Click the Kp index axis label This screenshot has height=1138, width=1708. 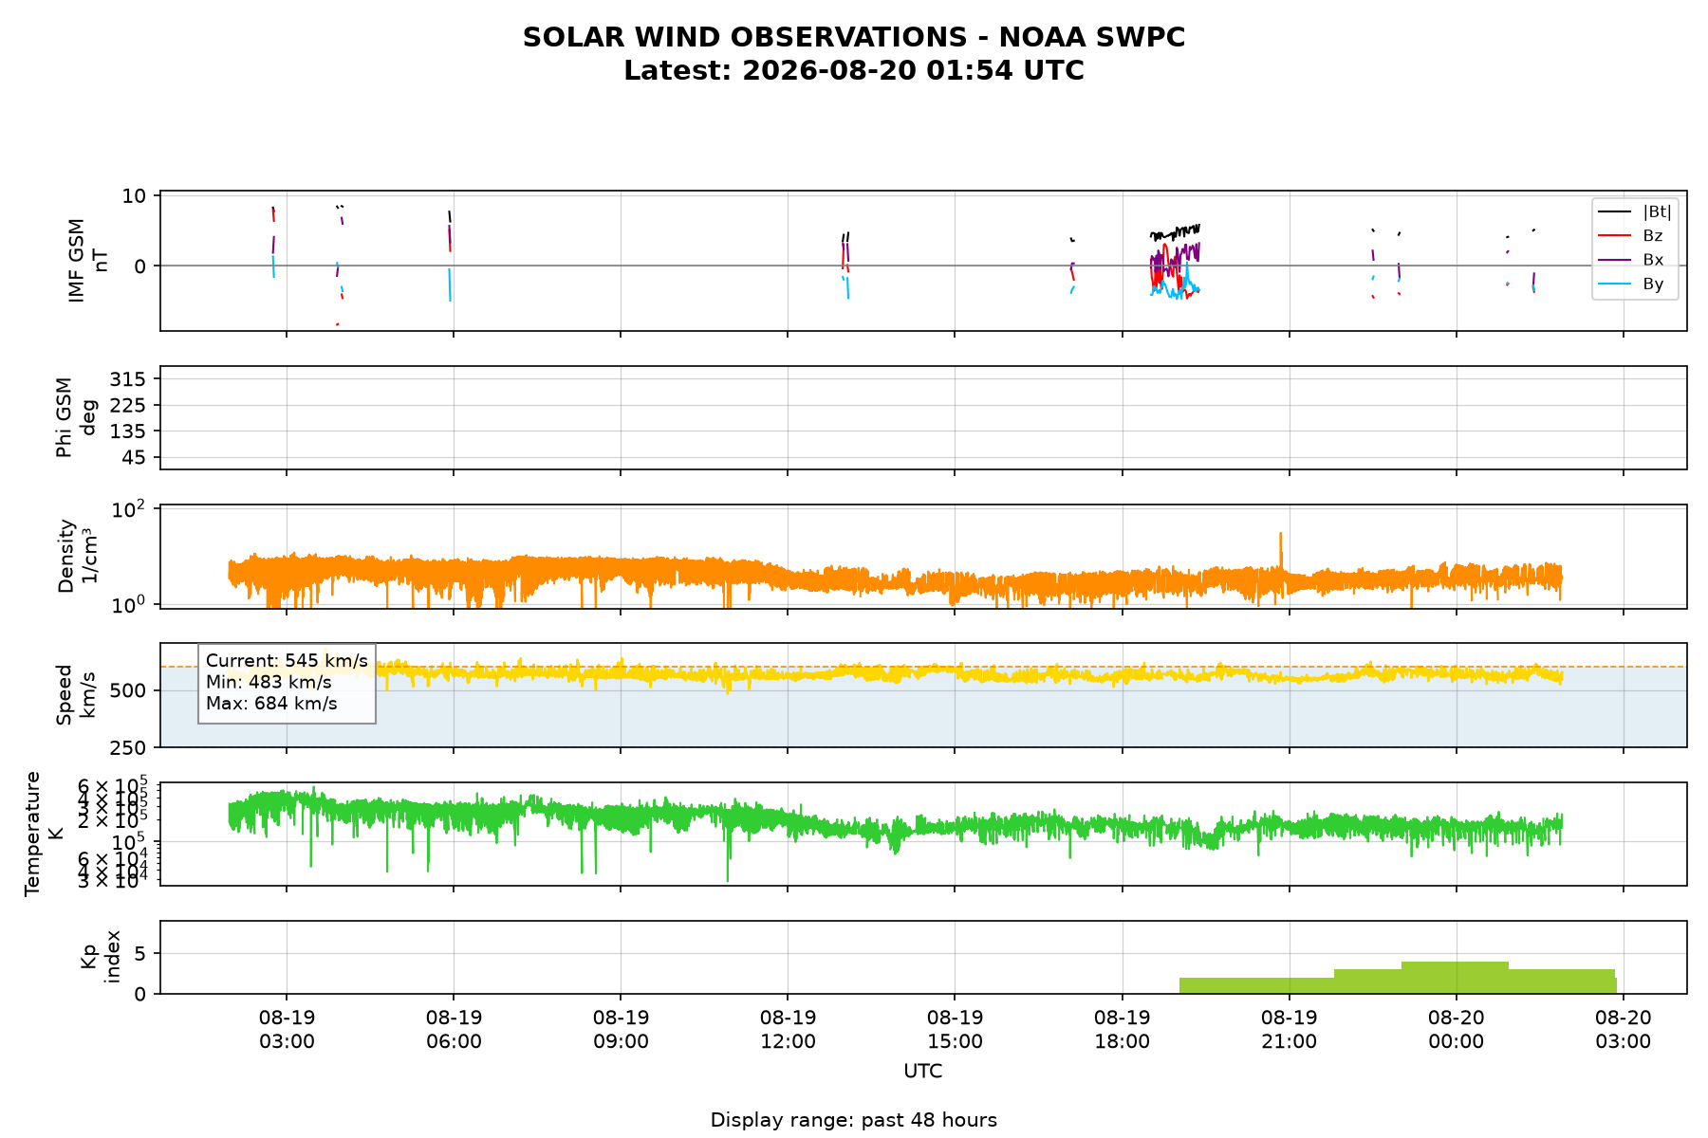(101, 956)
